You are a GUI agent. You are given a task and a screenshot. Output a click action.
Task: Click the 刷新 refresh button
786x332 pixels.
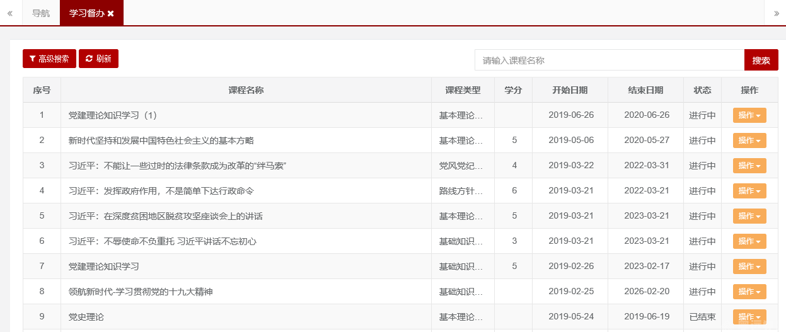pyautogui.click(x=98, y=59)
